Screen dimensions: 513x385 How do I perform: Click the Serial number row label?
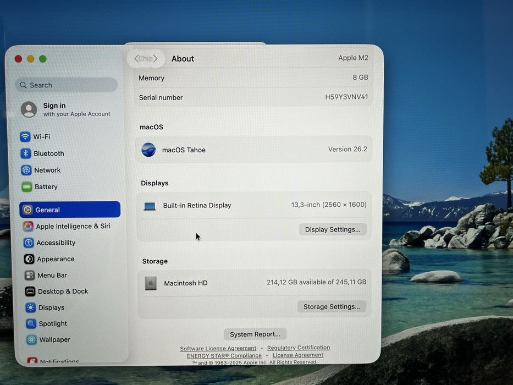[x=161, y=97]
